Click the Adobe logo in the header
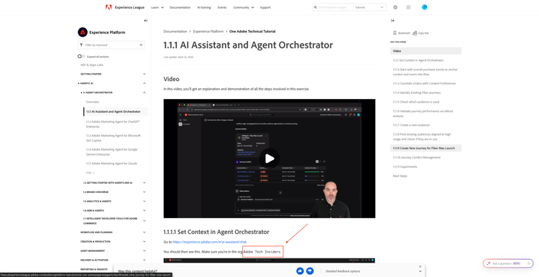 click(109, 7)
